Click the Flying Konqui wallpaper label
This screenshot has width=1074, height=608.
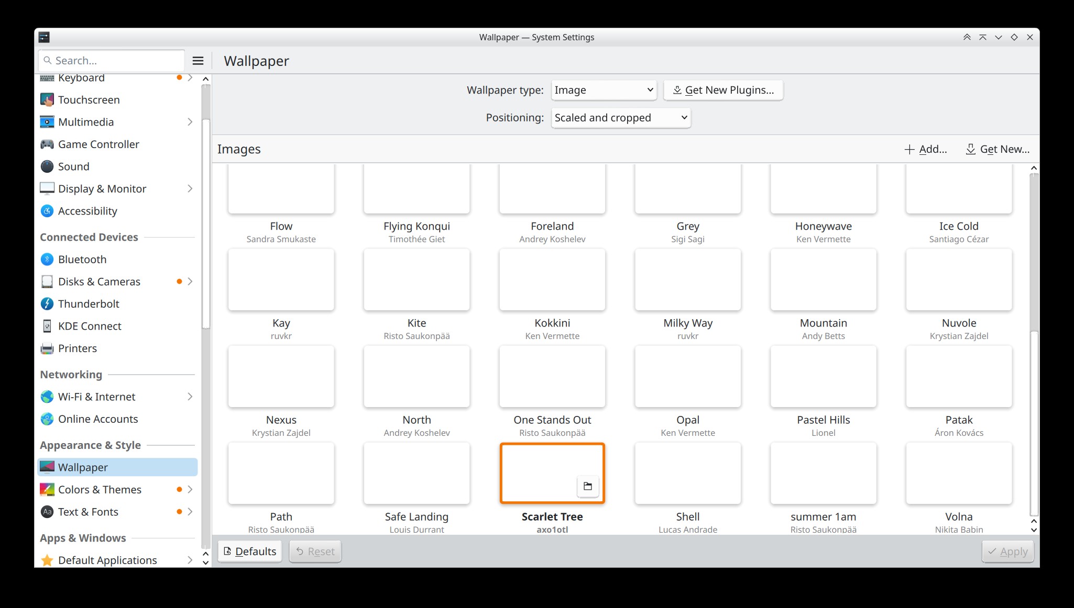click(x=417, y=226)
